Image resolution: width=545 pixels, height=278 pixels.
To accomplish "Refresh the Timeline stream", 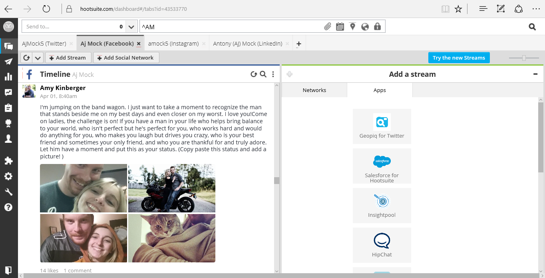I will pyautogui.click(x=253, y=74).
